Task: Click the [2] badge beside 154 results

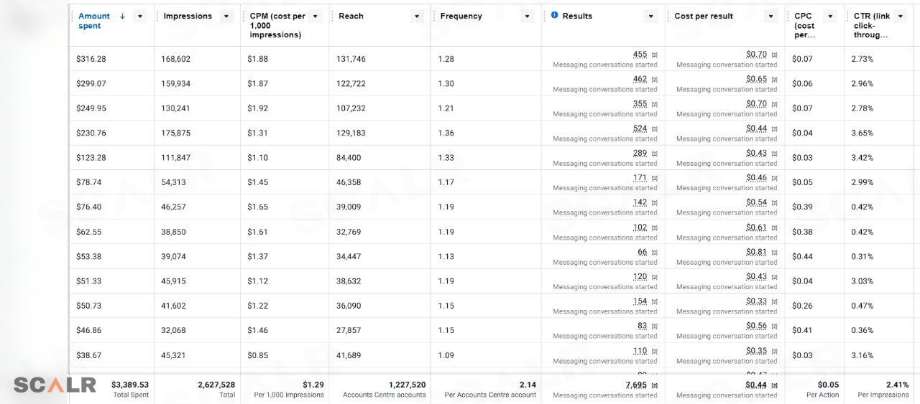Action: [x=654, y=301]
